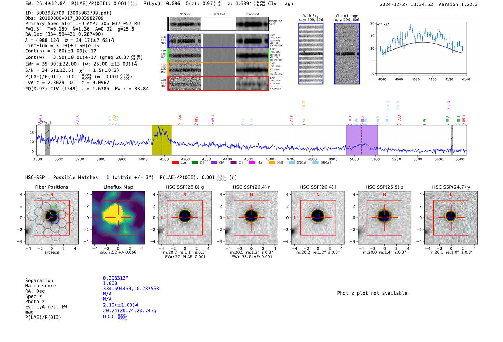Select the orange-bordered fiber 2D spectrum row
This screenshot has width=503, height=342.
(218, 69)
